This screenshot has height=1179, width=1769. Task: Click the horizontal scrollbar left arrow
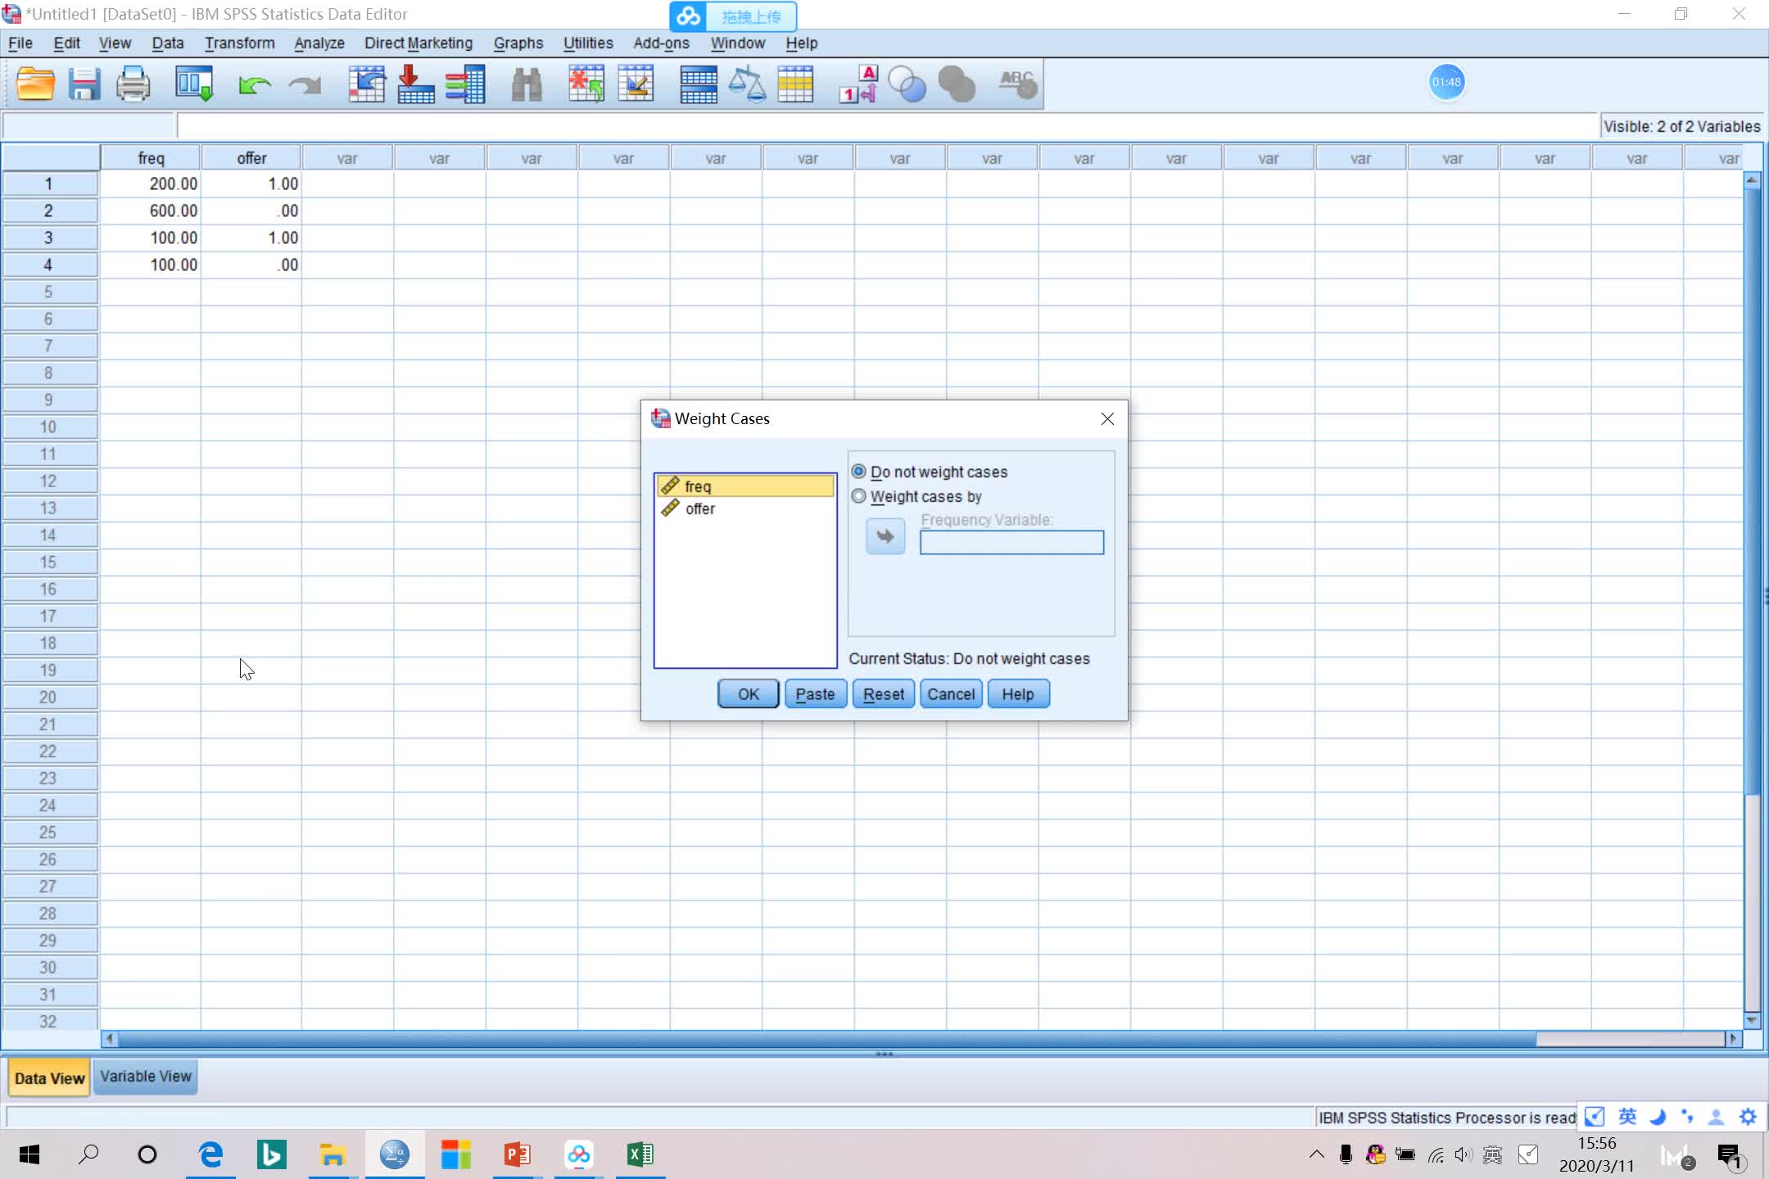pyautogui.click(x=109, y=1039)
